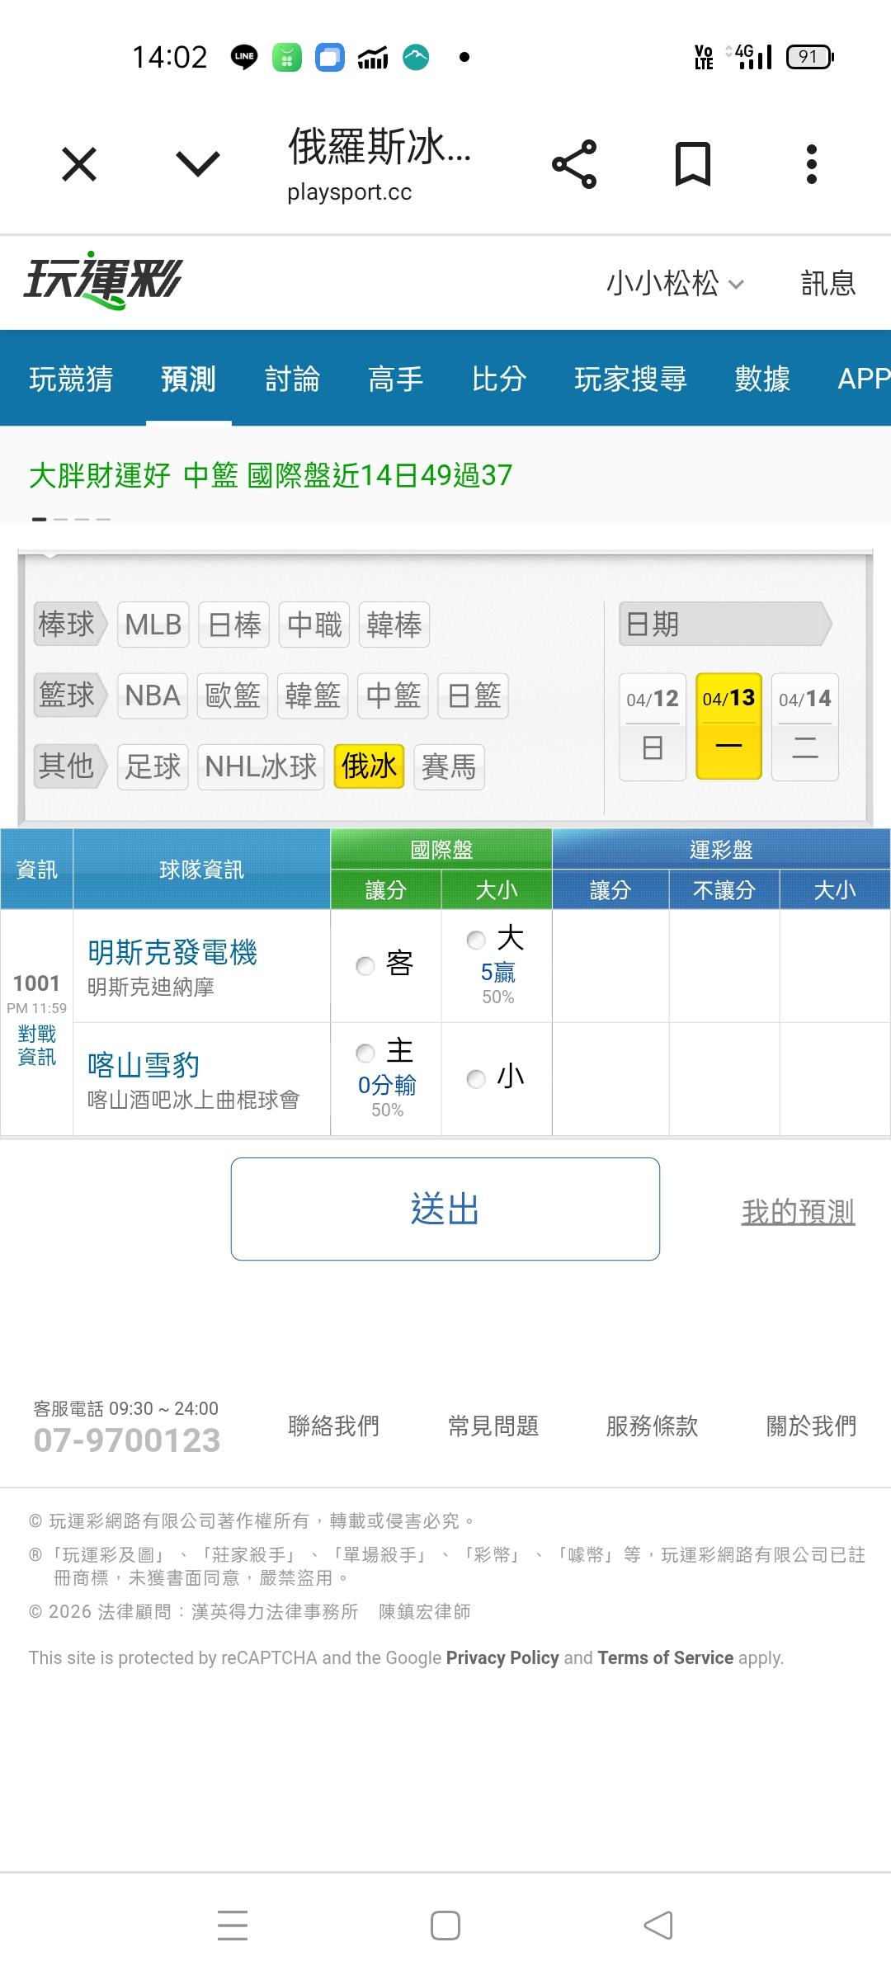The image size is (891, 1980).
Task: Choose the 小 under radio button
Action: coord(476,1078)
